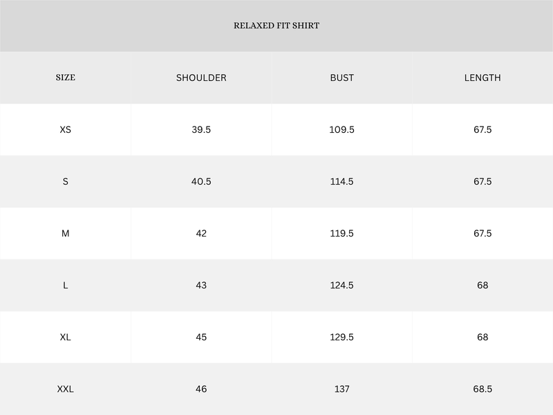The image size is (553, 415).
Task: Click shoulder value 39.5
Action: click(x=201, y=129)
